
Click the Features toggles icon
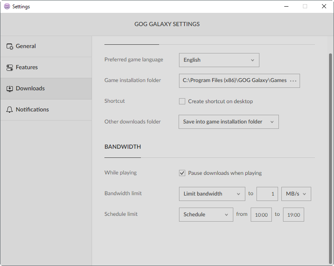[10, 68]
